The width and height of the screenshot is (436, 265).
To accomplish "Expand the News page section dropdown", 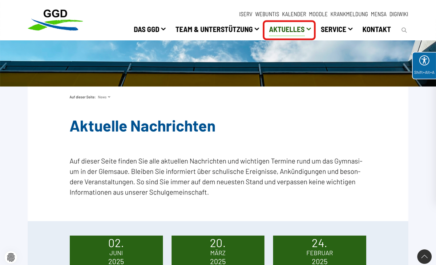I will (104, 97).
